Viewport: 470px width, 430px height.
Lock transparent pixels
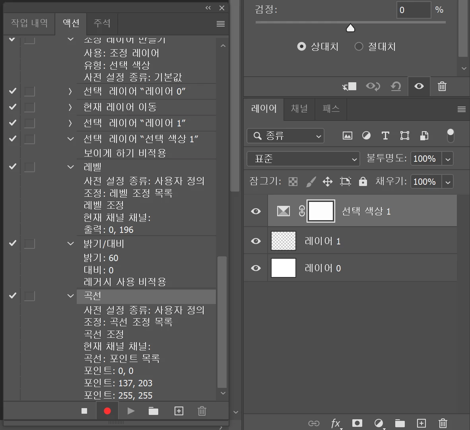[x=293, y=182]
